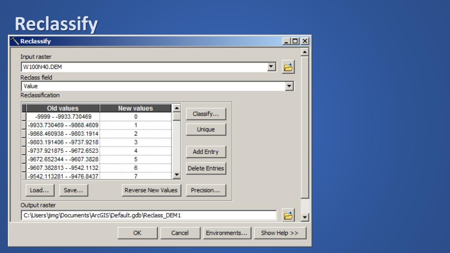
Task: Select old value -9933.730469 - -9868.4609
Action: tap(63, 125)
